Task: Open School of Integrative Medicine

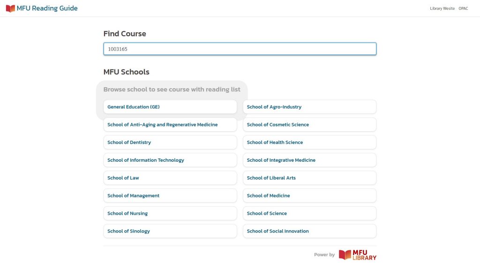Action: point(309,160)
